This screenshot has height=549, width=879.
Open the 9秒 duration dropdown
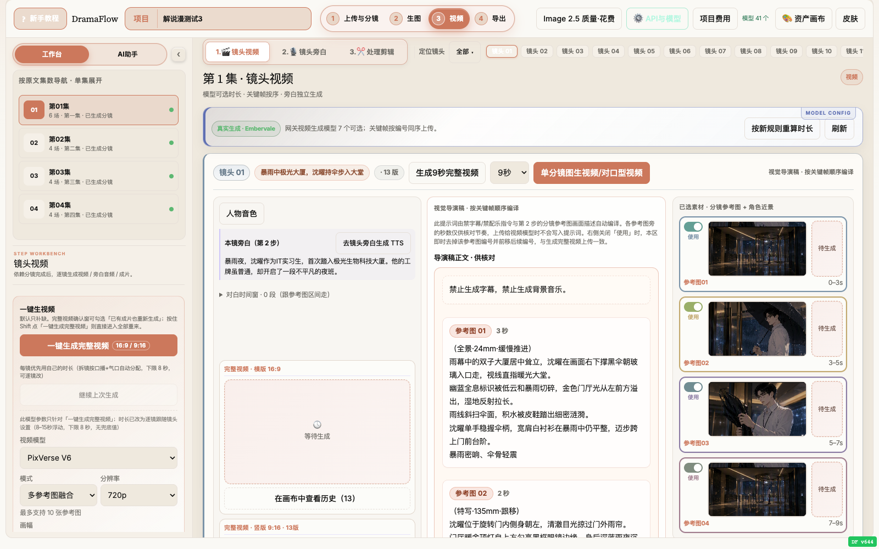(510, 172)
